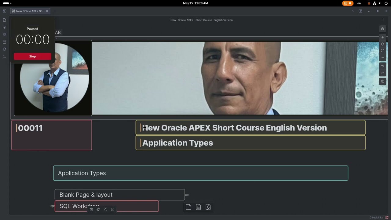Screen dimensions: 391x220
Task: Open the power system menu
Action: pos(386,3)
